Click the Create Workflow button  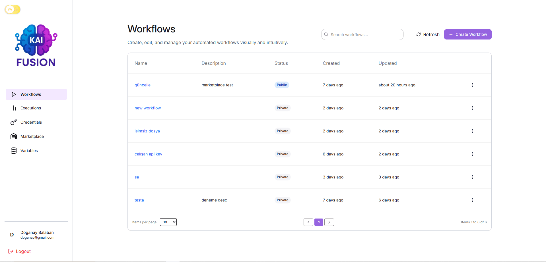click(x=467, y=34)
